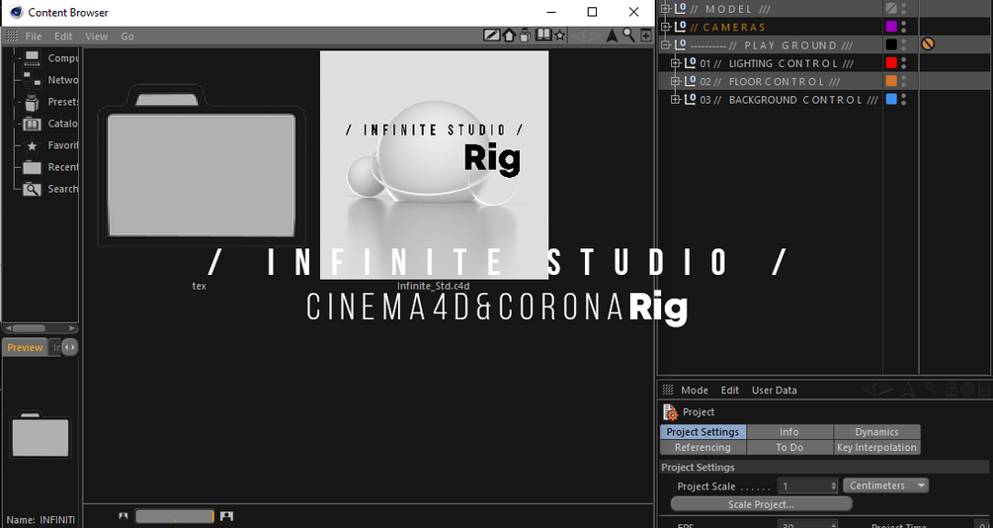Image resolution: width=993 pixels, height=528 pixels.
Task: Switch to the Preview tab
Action: click(26, 347)
